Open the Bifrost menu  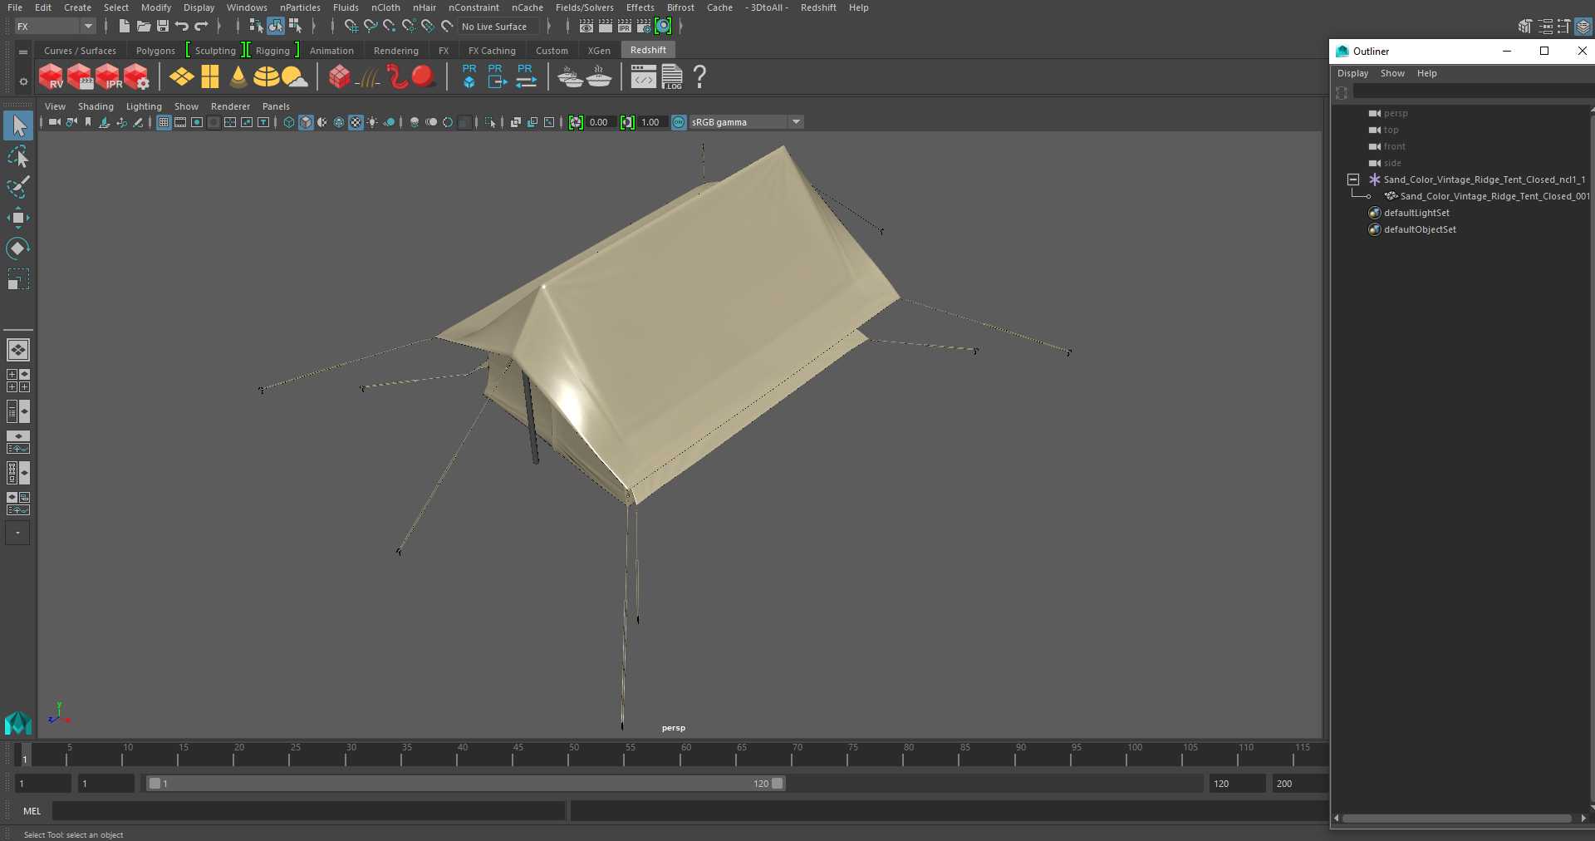point(680,7)
